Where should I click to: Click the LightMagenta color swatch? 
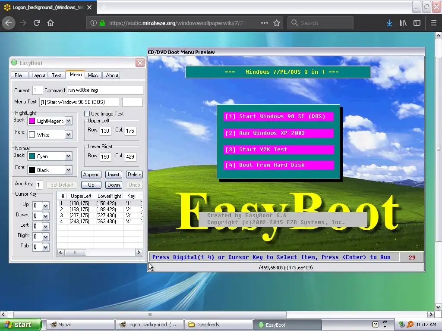pyautogui.click(x=32, y=121)
